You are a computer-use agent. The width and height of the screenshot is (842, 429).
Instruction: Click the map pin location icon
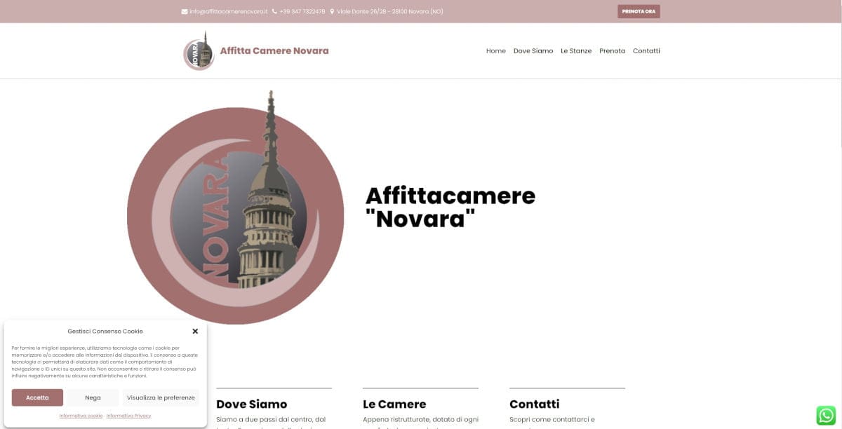[332, 11]
